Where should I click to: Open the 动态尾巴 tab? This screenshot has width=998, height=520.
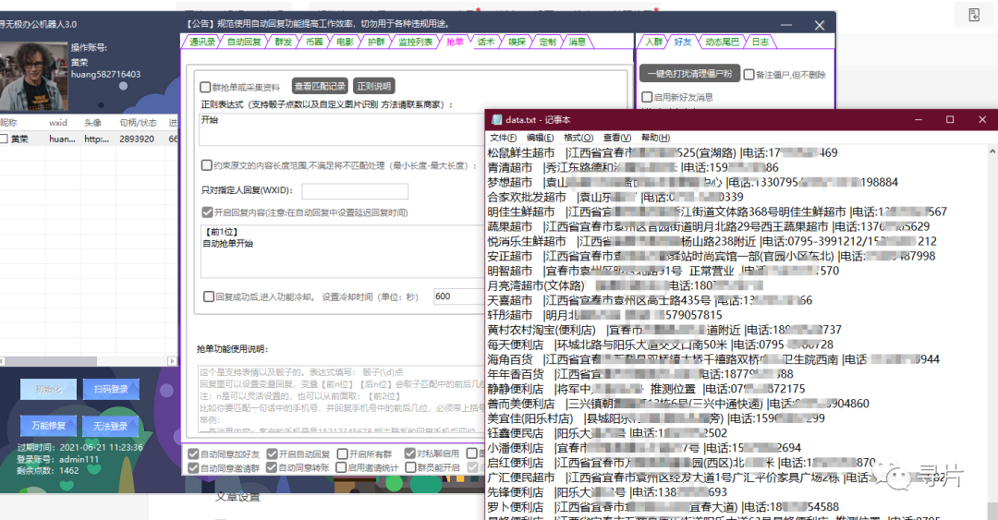pos(723,42)
